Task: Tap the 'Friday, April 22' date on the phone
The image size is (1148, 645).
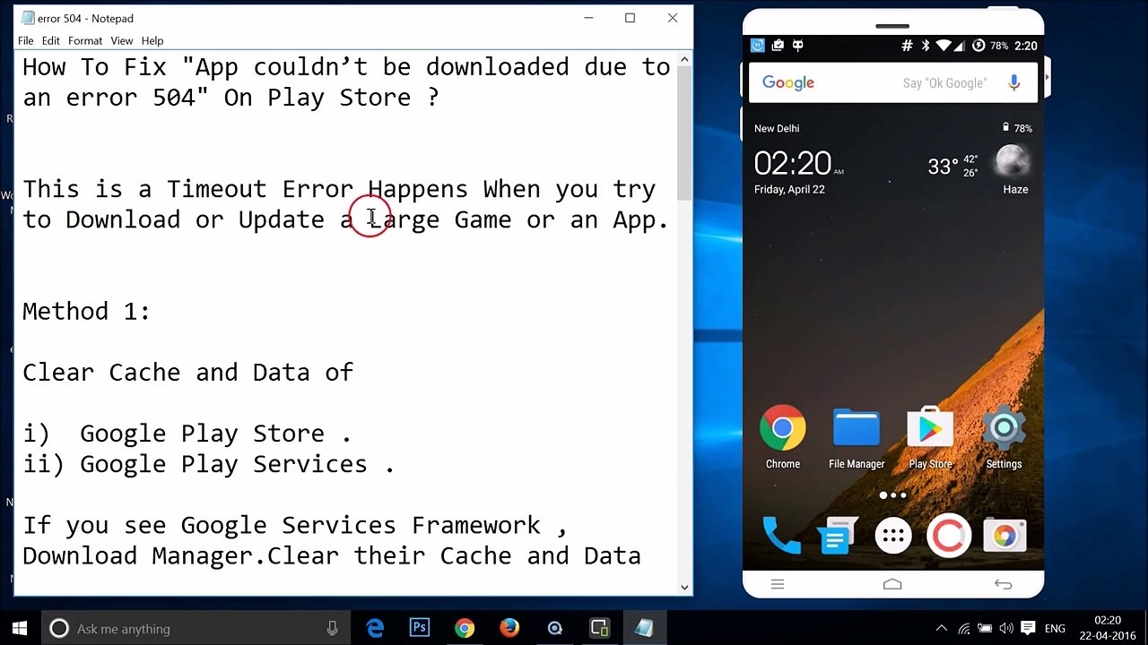Action: pos(789,189)
